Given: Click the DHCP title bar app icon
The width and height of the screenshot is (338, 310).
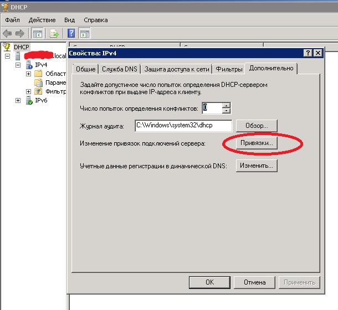Looking at the screenshot, I should [5, 7].
